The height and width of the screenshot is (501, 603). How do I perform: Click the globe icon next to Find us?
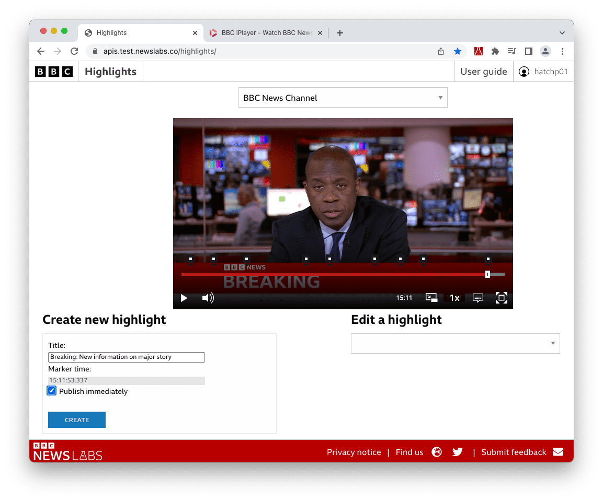point(437,452)
